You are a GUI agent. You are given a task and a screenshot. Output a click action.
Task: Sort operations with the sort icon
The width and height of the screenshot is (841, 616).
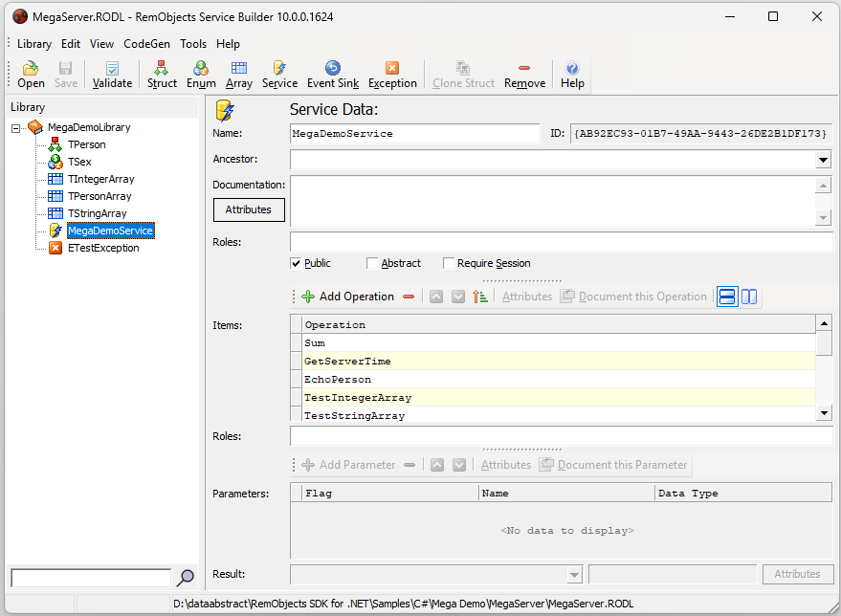click(479, 297)
